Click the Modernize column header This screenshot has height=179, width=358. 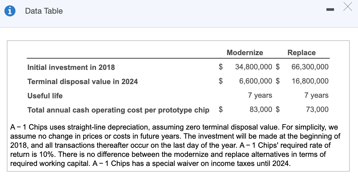click(x=244, y=53)
